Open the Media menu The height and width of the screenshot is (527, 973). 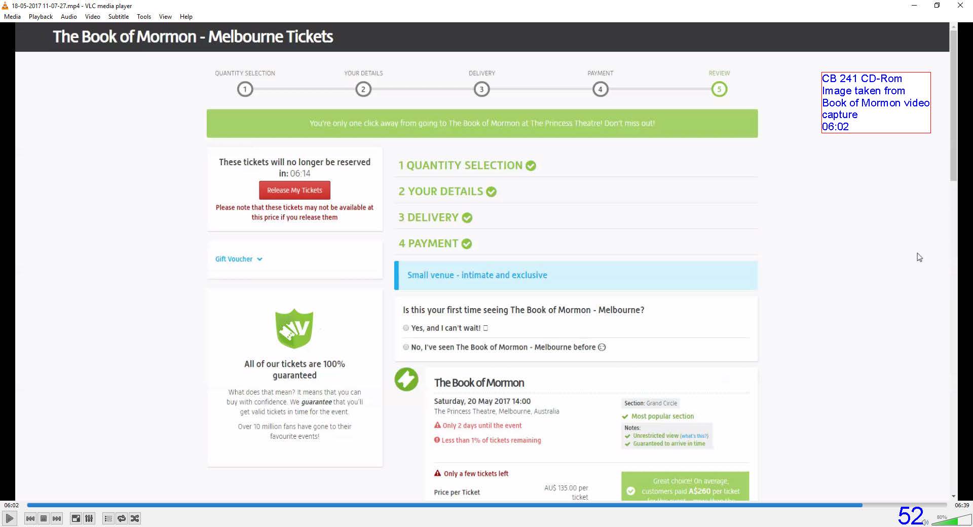pos(12,17)
